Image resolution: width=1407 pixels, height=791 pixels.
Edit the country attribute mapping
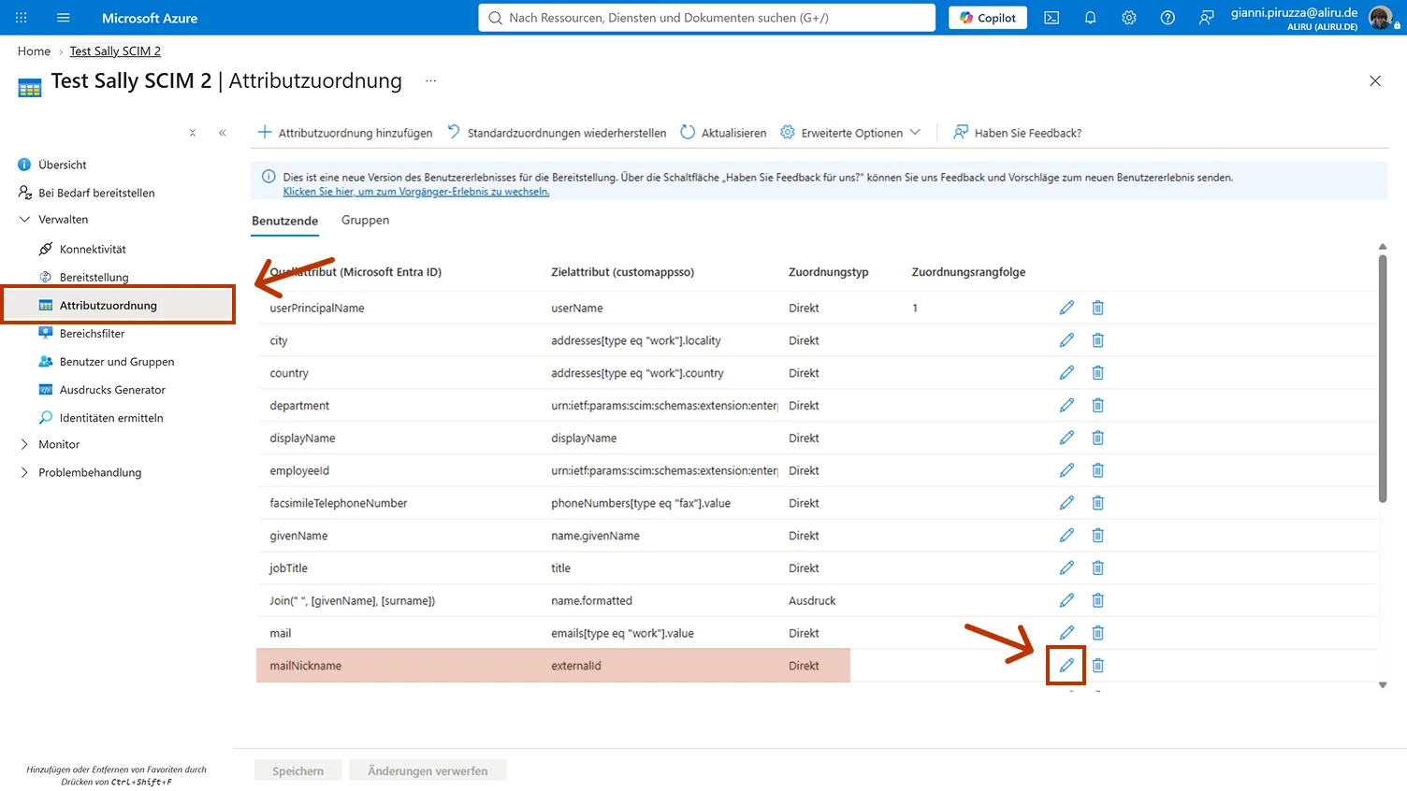click(x=1066, y=373)
